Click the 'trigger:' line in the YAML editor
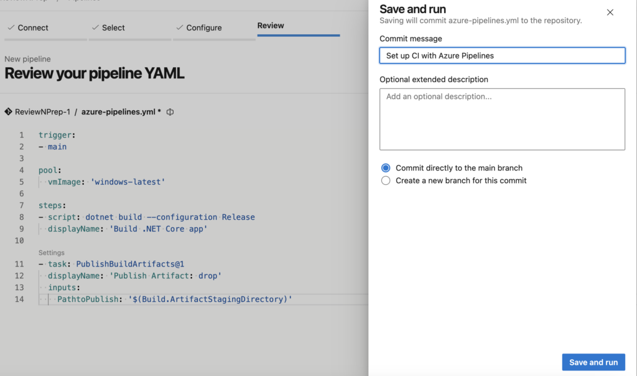This screenshot has height=376, width=637. [57, 135]
